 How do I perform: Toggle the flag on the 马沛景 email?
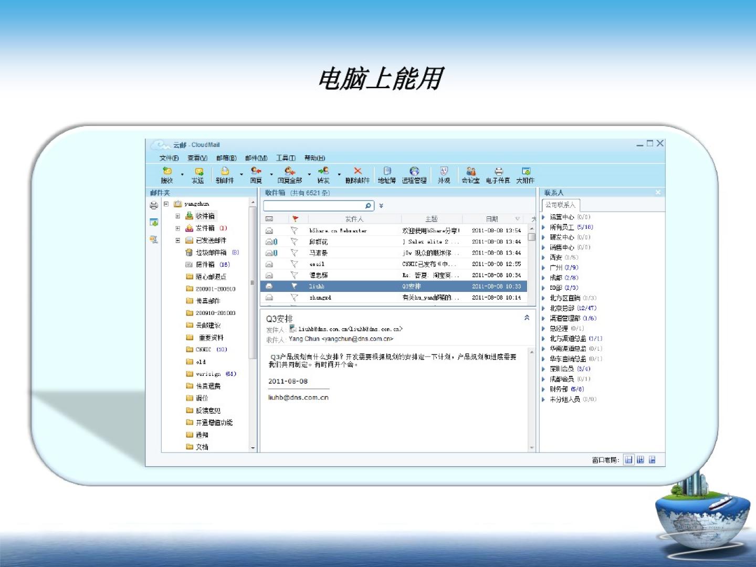(295, 253)
